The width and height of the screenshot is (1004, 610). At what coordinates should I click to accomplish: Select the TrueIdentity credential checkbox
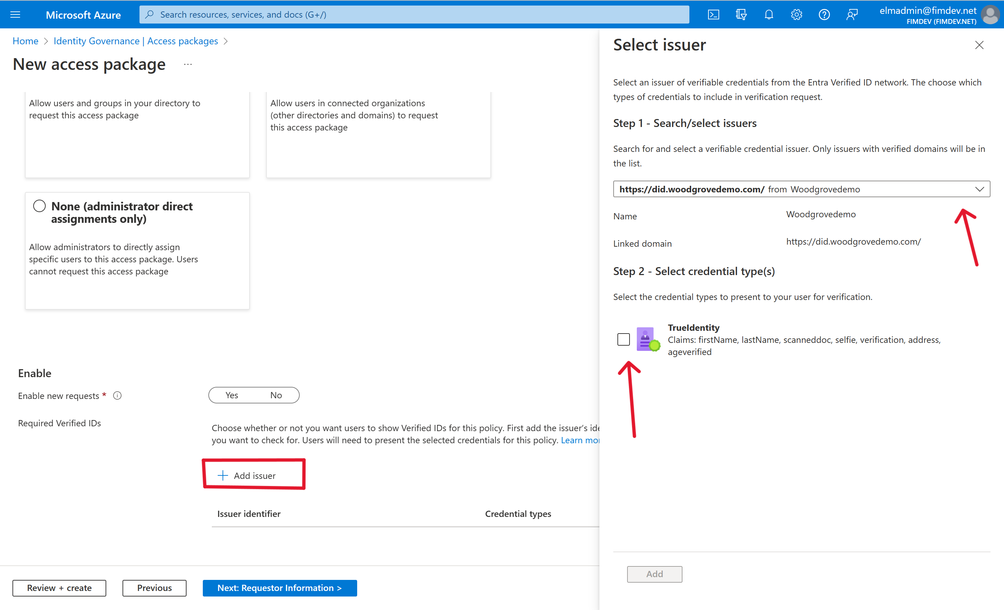coord(623,339)
